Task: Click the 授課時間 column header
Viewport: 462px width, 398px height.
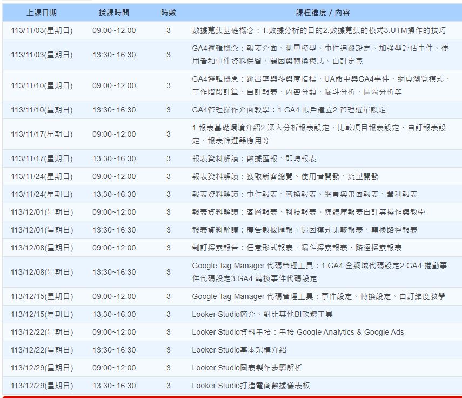Action: tap(114, 12)
